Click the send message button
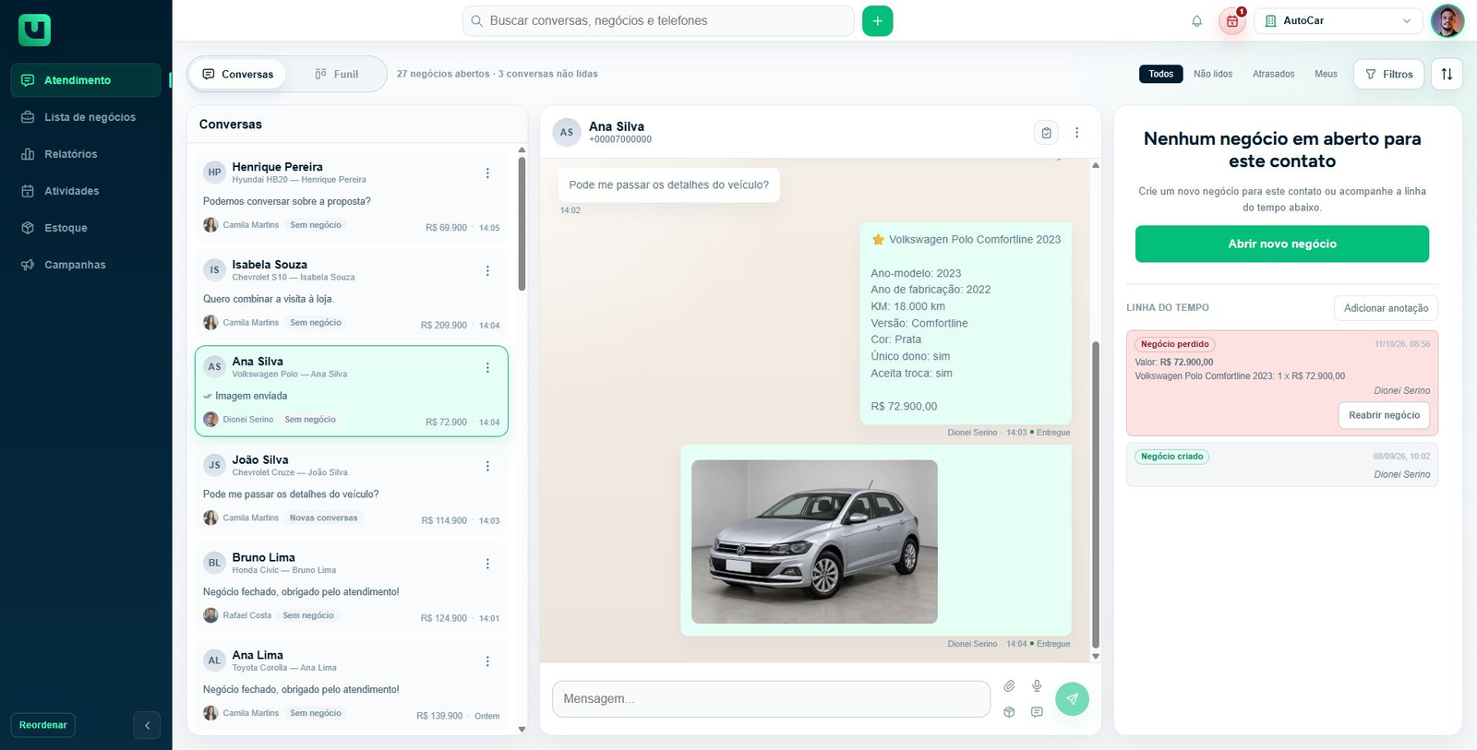Image resolution: width=1477 pixels, height=750 pixels. [x=1072, y=699]
